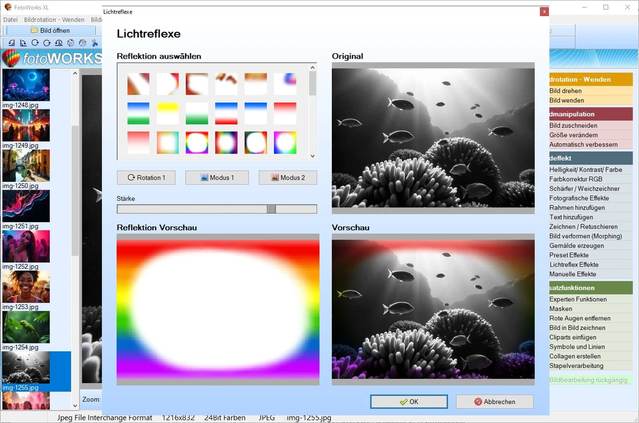The width and height of the screenshot is (639, 423).
Task: Open Helligkeit/ Kontrast/ Farbe
Action: point(591,170)
